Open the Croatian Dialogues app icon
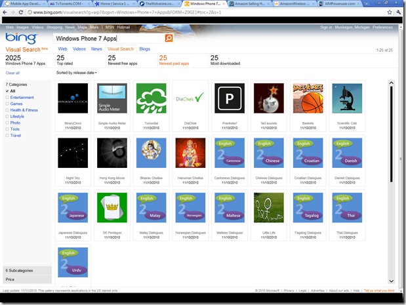406x305 pixels. click(308, 153)
